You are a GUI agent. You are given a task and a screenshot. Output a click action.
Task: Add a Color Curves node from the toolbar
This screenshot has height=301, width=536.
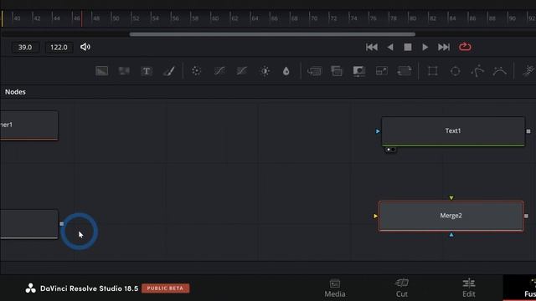[x=219, y=71]
